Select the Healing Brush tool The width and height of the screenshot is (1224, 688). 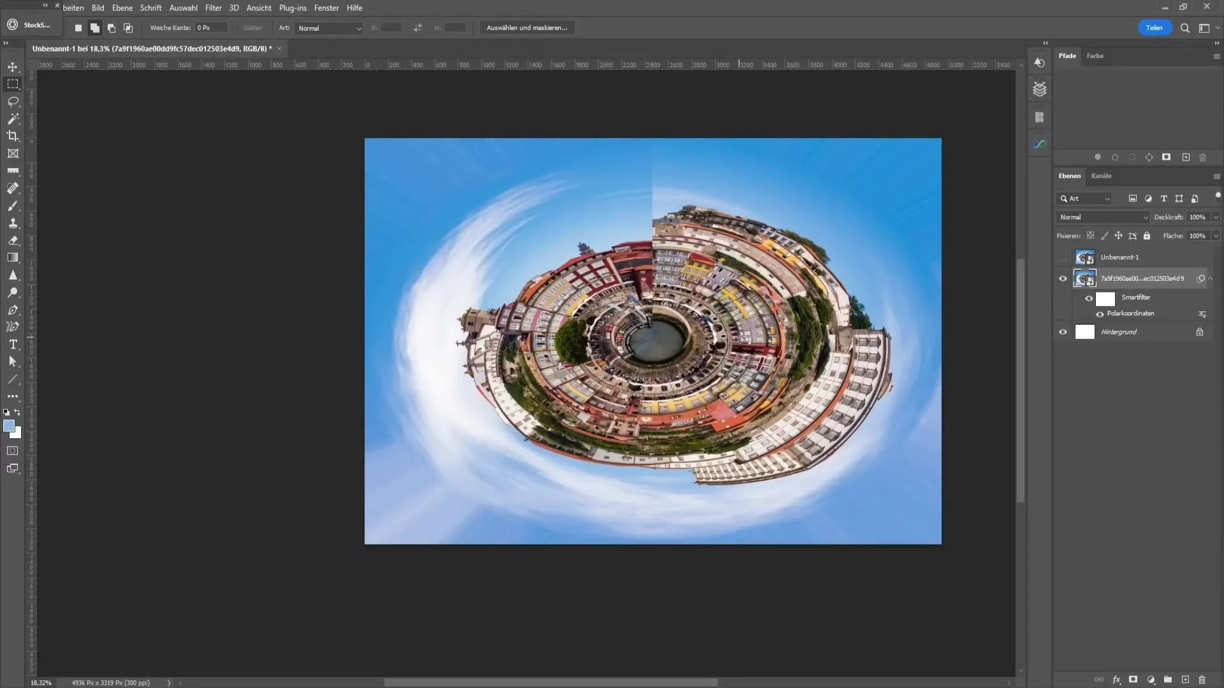(13, 187)
